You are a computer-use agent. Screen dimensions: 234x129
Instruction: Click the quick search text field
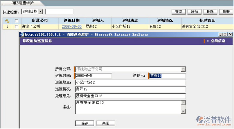(x=59, y=12)
